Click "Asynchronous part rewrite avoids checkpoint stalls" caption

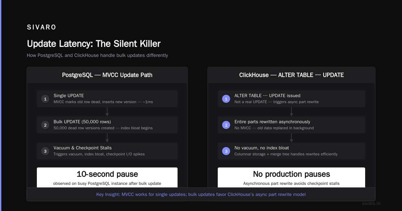tap(291, 184)
